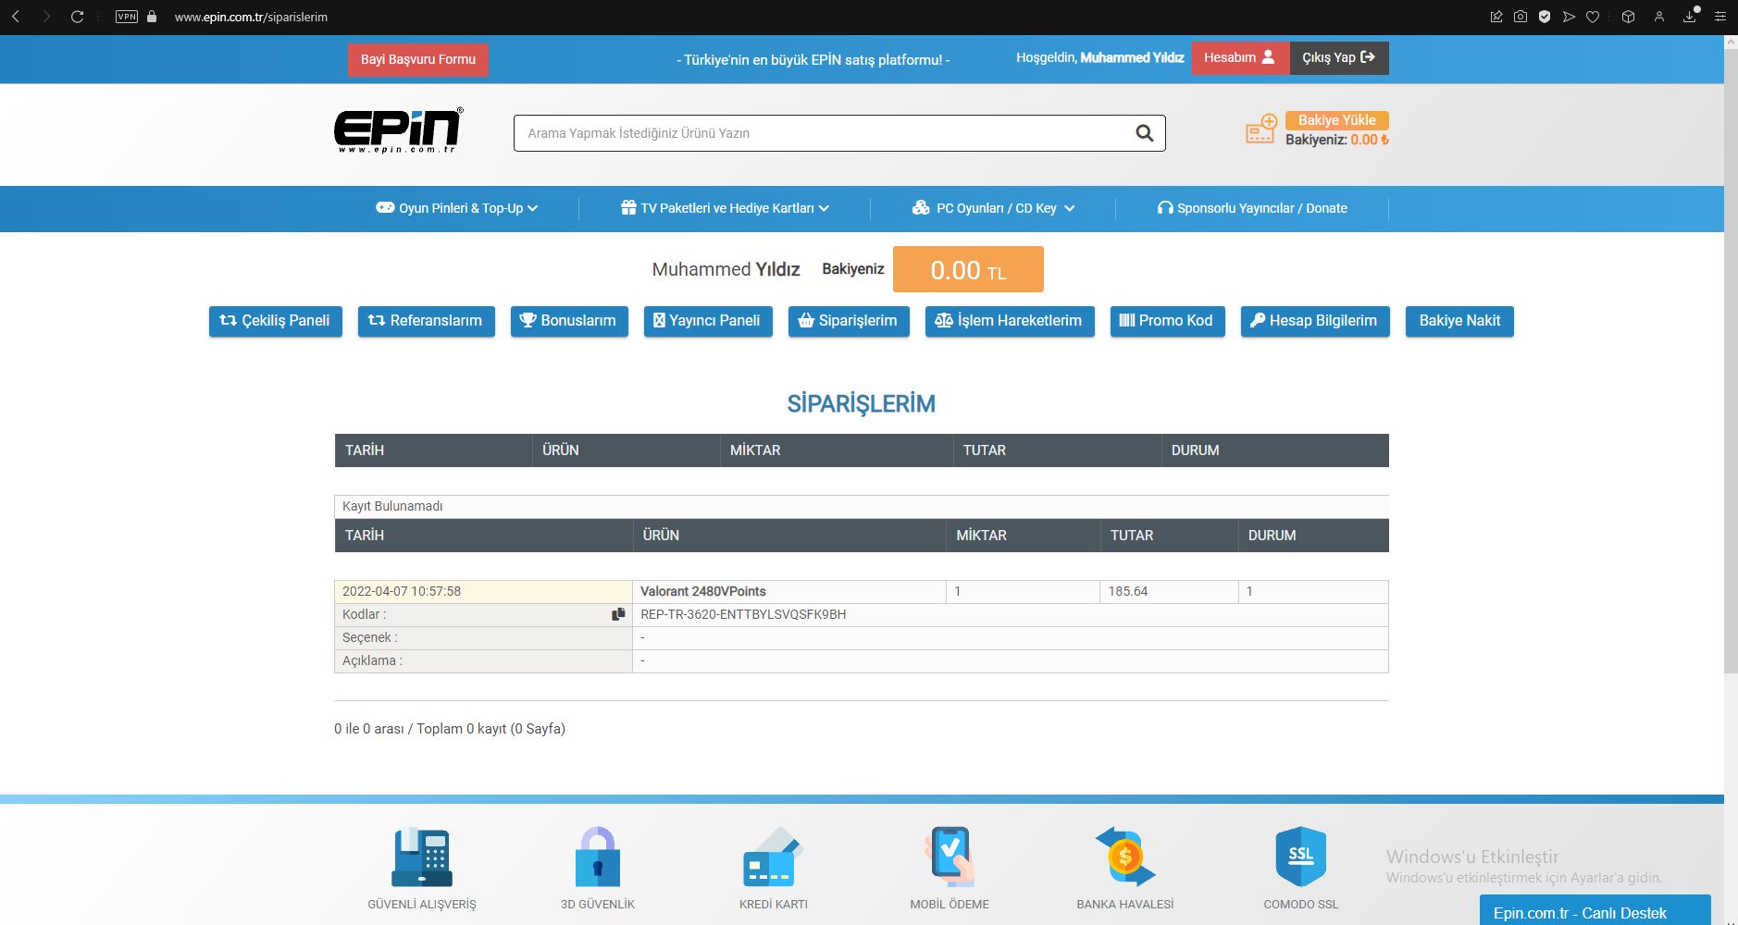This screenshot has width=1738, height=925.
Task: Open Promo Kod
Action: (1168, 321)
